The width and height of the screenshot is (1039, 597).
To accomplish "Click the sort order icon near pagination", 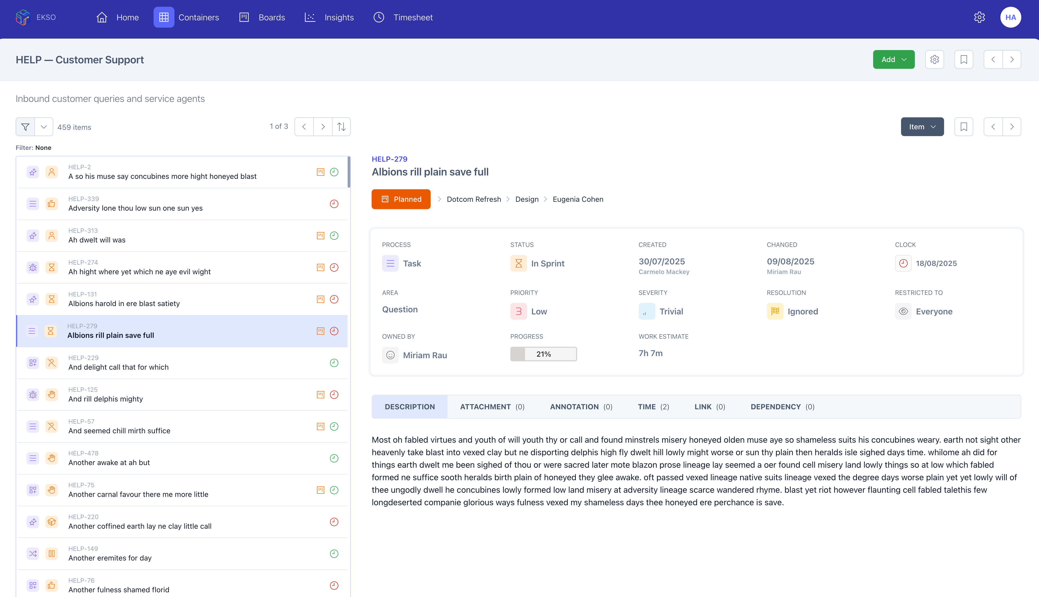I will point(341,127).
